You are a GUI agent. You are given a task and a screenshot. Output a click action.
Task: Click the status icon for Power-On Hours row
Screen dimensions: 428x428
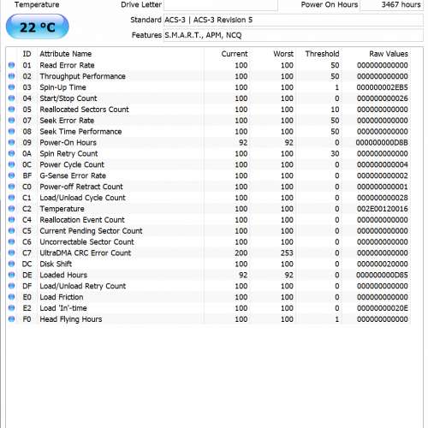pyautogui.click(x=11, y=142)
